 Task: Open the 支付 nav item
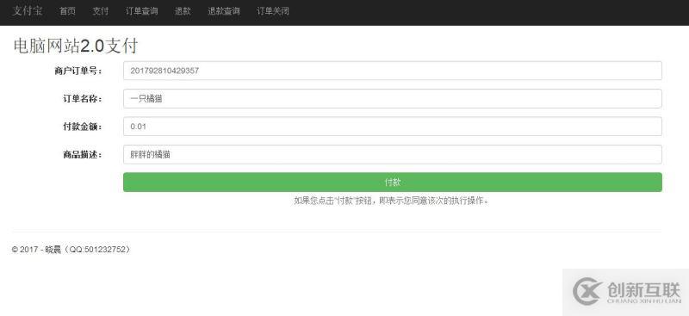tap(100, 11)
